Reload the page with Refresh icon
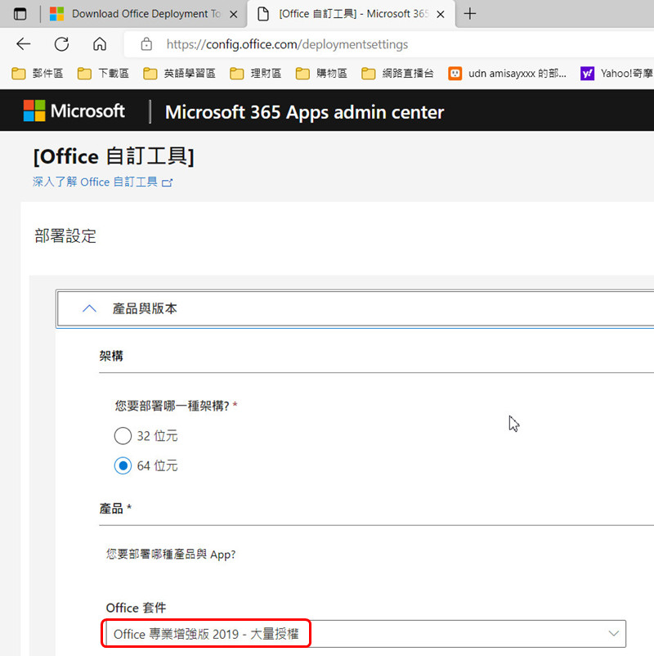The image size is (654, 656). click(61, 44)
